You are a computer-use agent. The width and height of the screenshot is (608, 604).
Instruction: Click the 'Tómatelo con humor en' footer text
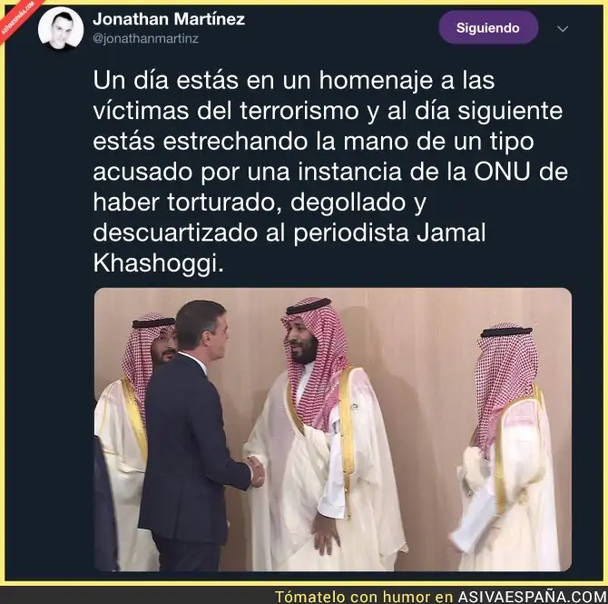[x=364, y=596]
